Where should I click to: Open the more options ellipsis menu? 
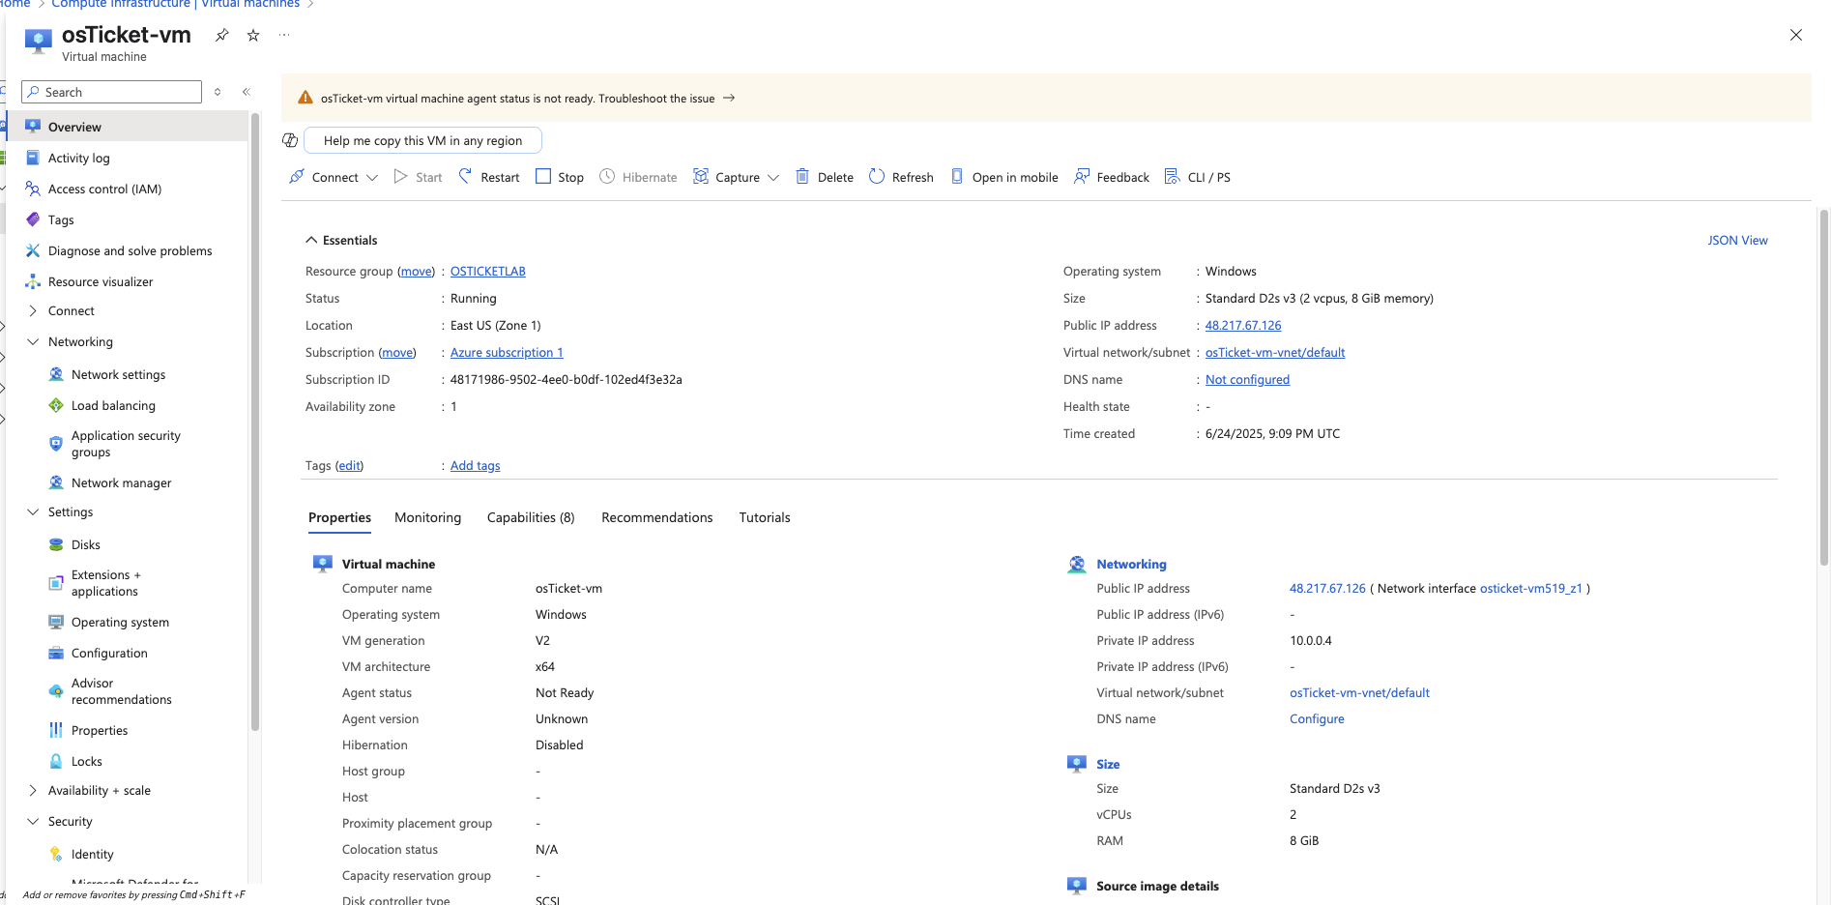(284, 35)
